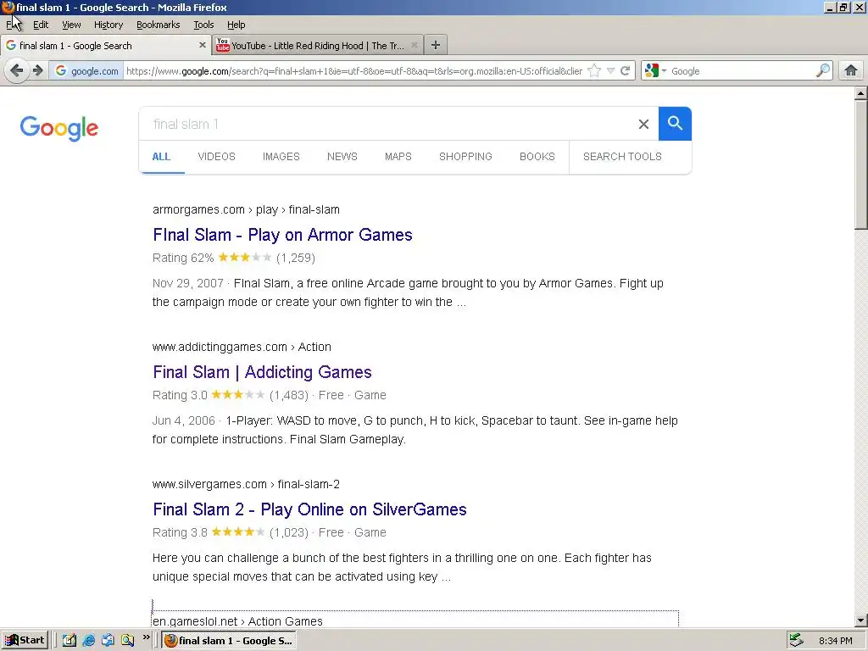Click www.addictinggames.com › Action breadcrumb
Image resolution: width=868 pixels, height=651 pixels.
pos(242,347)
